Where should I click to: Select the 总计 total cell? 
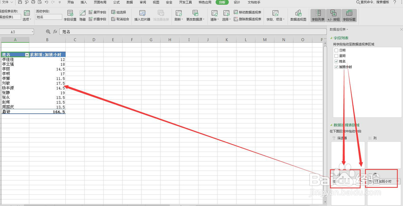15,112
